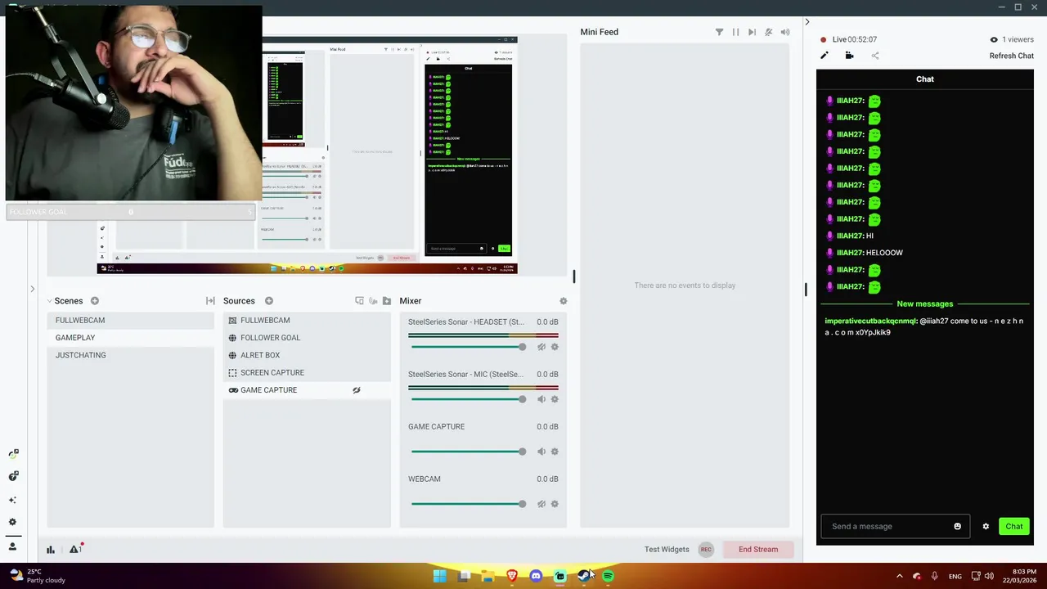This screenshot has height=589, width=1047.
Task: Click the End Stream button
Action: (758, 549)
